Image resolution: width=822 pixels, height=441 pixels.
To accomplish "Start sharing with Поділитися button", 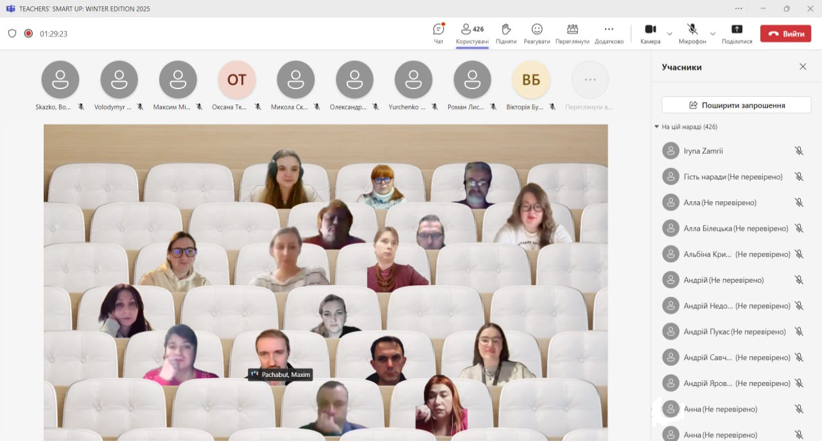I will click(737, 33).
